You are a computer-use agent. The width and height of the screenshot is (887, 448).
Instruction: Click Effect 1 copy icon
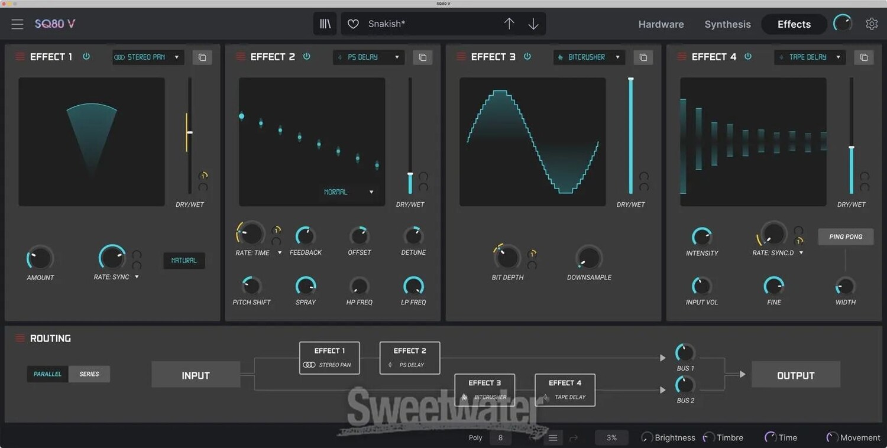202,57
